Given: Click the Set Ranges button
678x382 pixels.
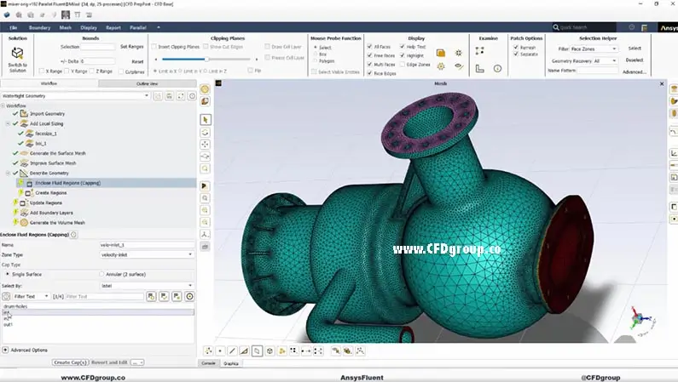Looking at the screenshot, I should click(132, 47).
